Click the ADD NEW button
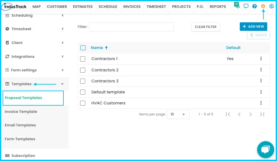This screenshot has width=277, height=161. click(253, 27)
